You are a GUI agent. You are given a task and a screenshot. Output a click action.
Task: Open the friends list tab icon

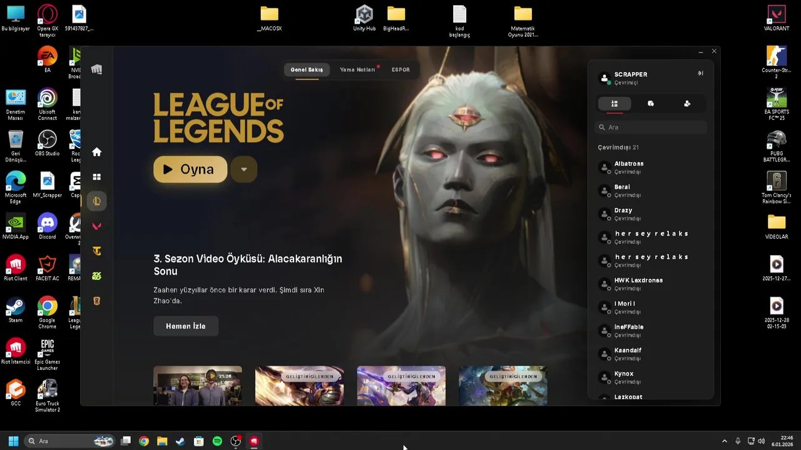tap(615, 104)
